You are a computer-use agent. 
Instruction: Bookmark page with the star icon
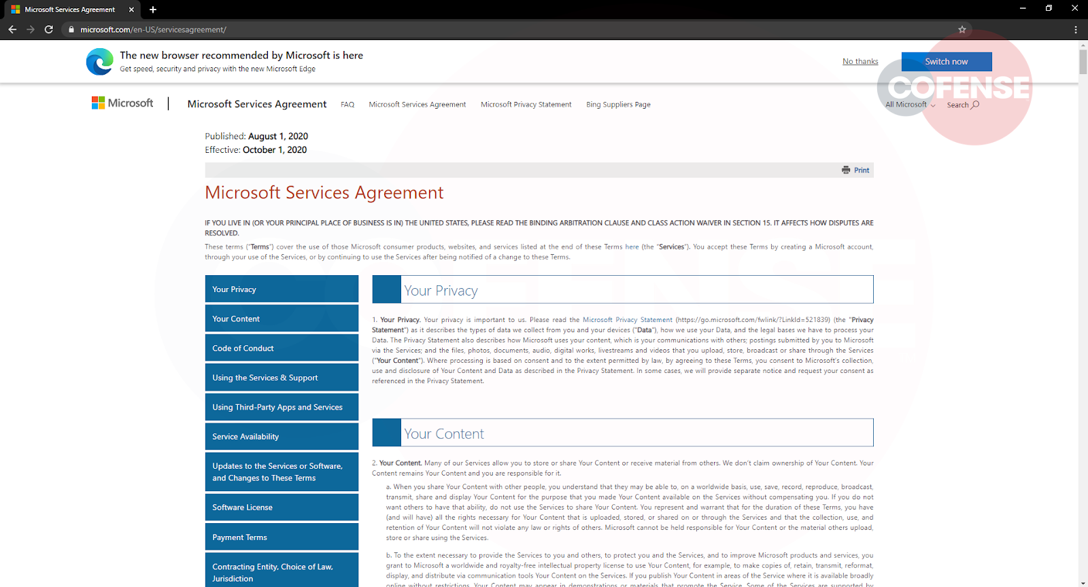[962, 29]
